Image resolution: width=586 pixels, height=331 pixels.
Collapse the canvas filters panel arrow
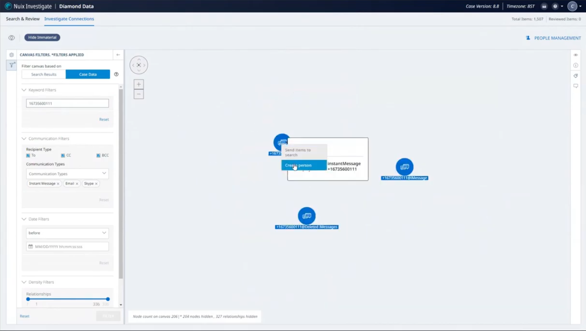click(x=118, y=55)
